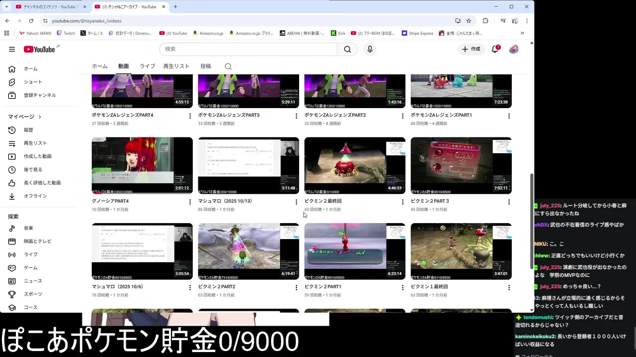The image size is (636, 357).
Task: Open options for ピクミン２最終回
Action: [x=402, y=202]
